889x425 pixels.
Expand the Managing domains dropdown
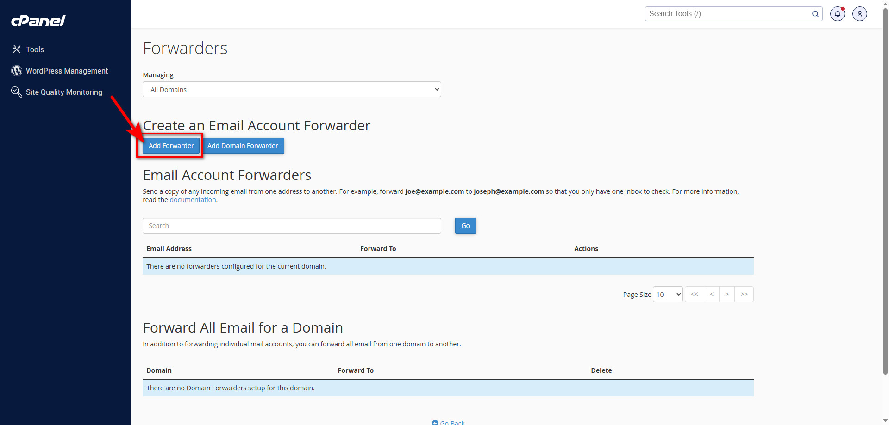click(292, 90)
